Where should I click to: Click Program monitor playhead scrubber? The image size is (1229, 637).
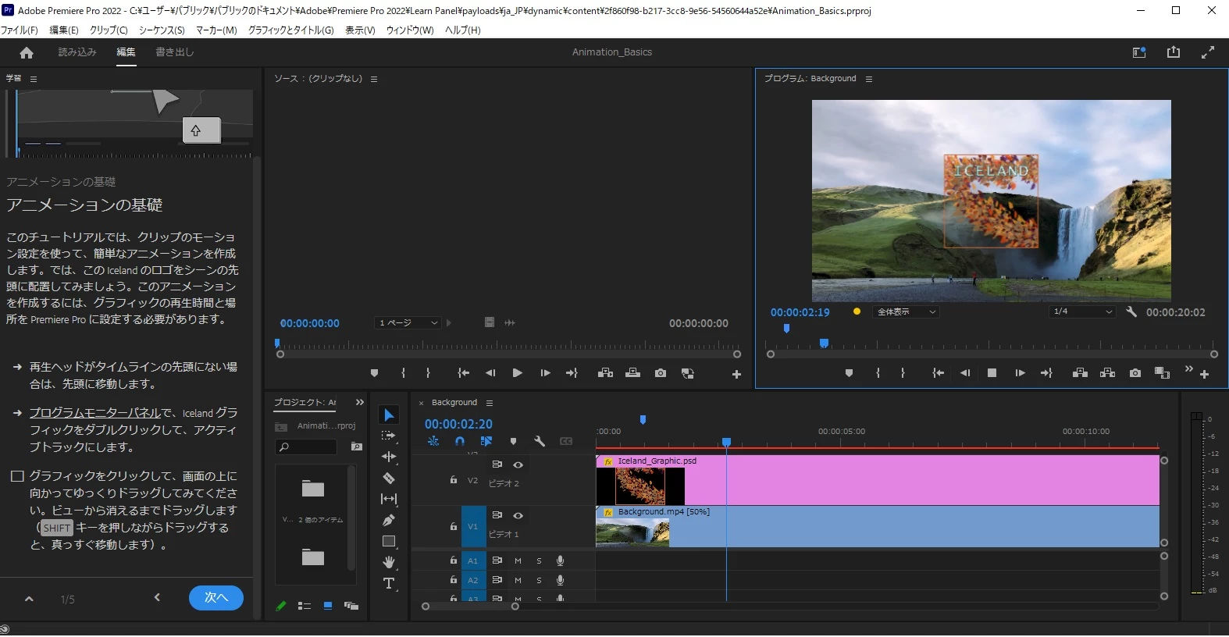824,343
